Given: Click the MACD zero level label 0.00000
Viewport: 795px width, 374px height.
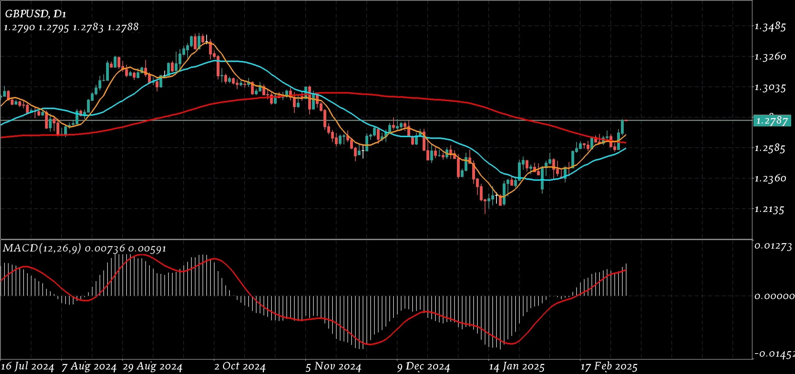Looking at the screenshot, I should pyautogui.click(x=774, y=296).
